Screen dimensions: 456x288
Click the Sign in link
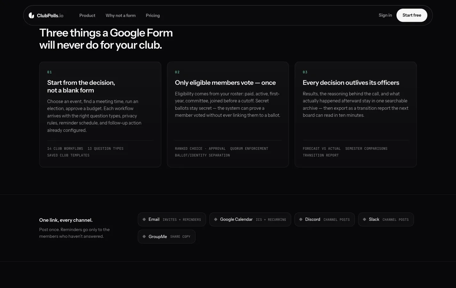point(385,15)
